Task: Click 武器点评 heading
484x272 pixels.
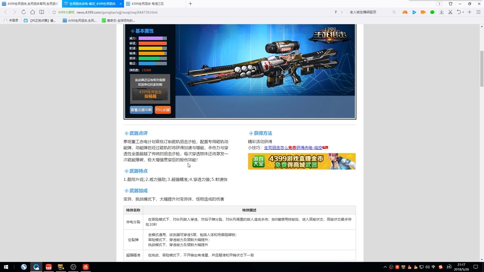Action: click(138, 133)
